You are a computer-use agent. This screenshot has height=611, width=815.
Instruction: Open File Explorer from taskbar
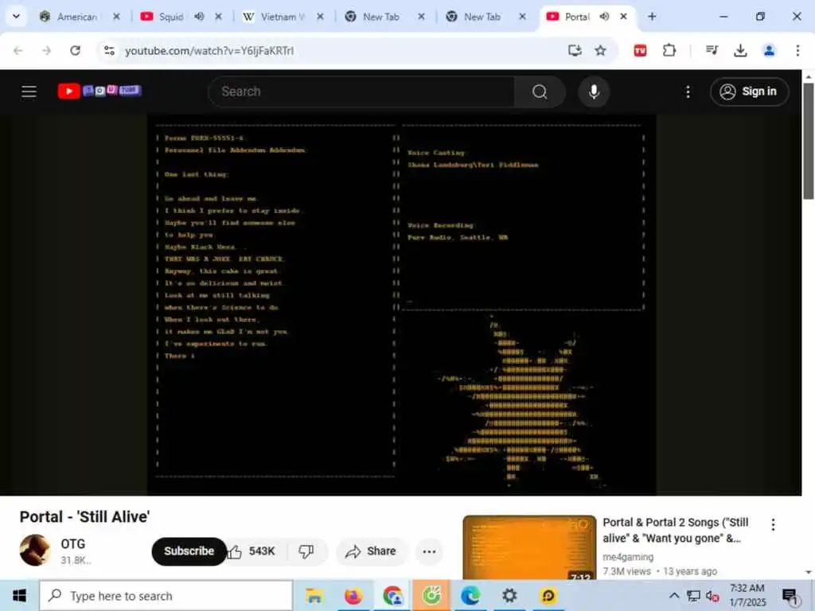(314, 595)
